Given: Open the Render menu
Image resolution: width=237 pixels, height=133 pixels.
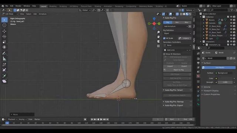Looking at the screenshot, I should point(18,6).
